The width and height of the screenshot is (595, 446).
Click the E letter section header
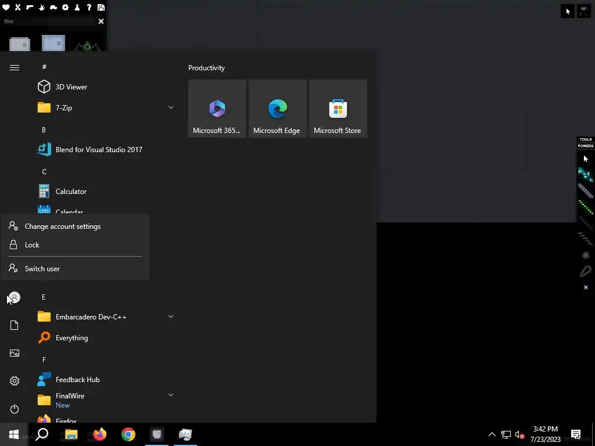44,297
